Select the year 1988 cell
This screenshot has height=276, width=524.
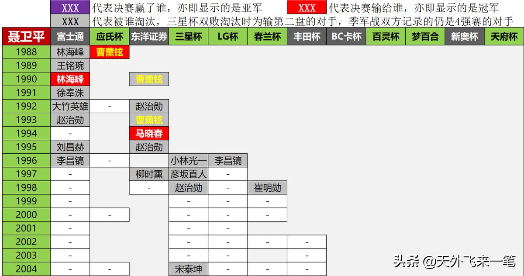pos(26,52)
